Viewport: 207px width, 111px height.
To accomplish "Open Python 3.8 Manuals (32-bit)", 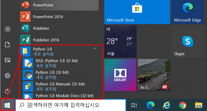I will tap(61, 86).
